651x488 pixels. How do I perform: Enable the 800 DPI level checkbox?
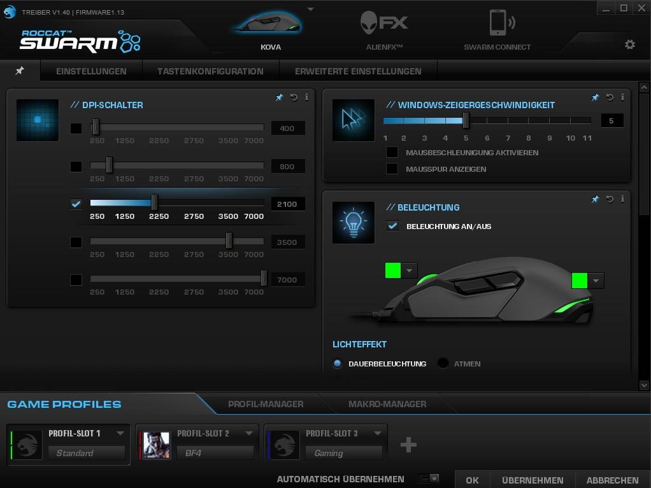[x=76, y=166]
